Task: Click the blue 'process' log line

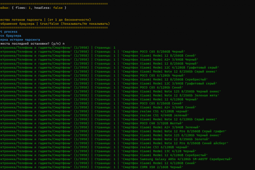Action: (8, 32)
